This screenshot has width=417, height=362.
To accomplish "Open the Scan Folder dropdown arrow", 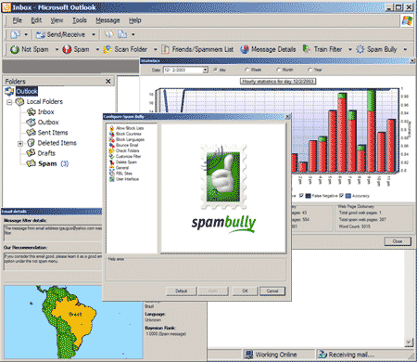I will pos(156,49).
